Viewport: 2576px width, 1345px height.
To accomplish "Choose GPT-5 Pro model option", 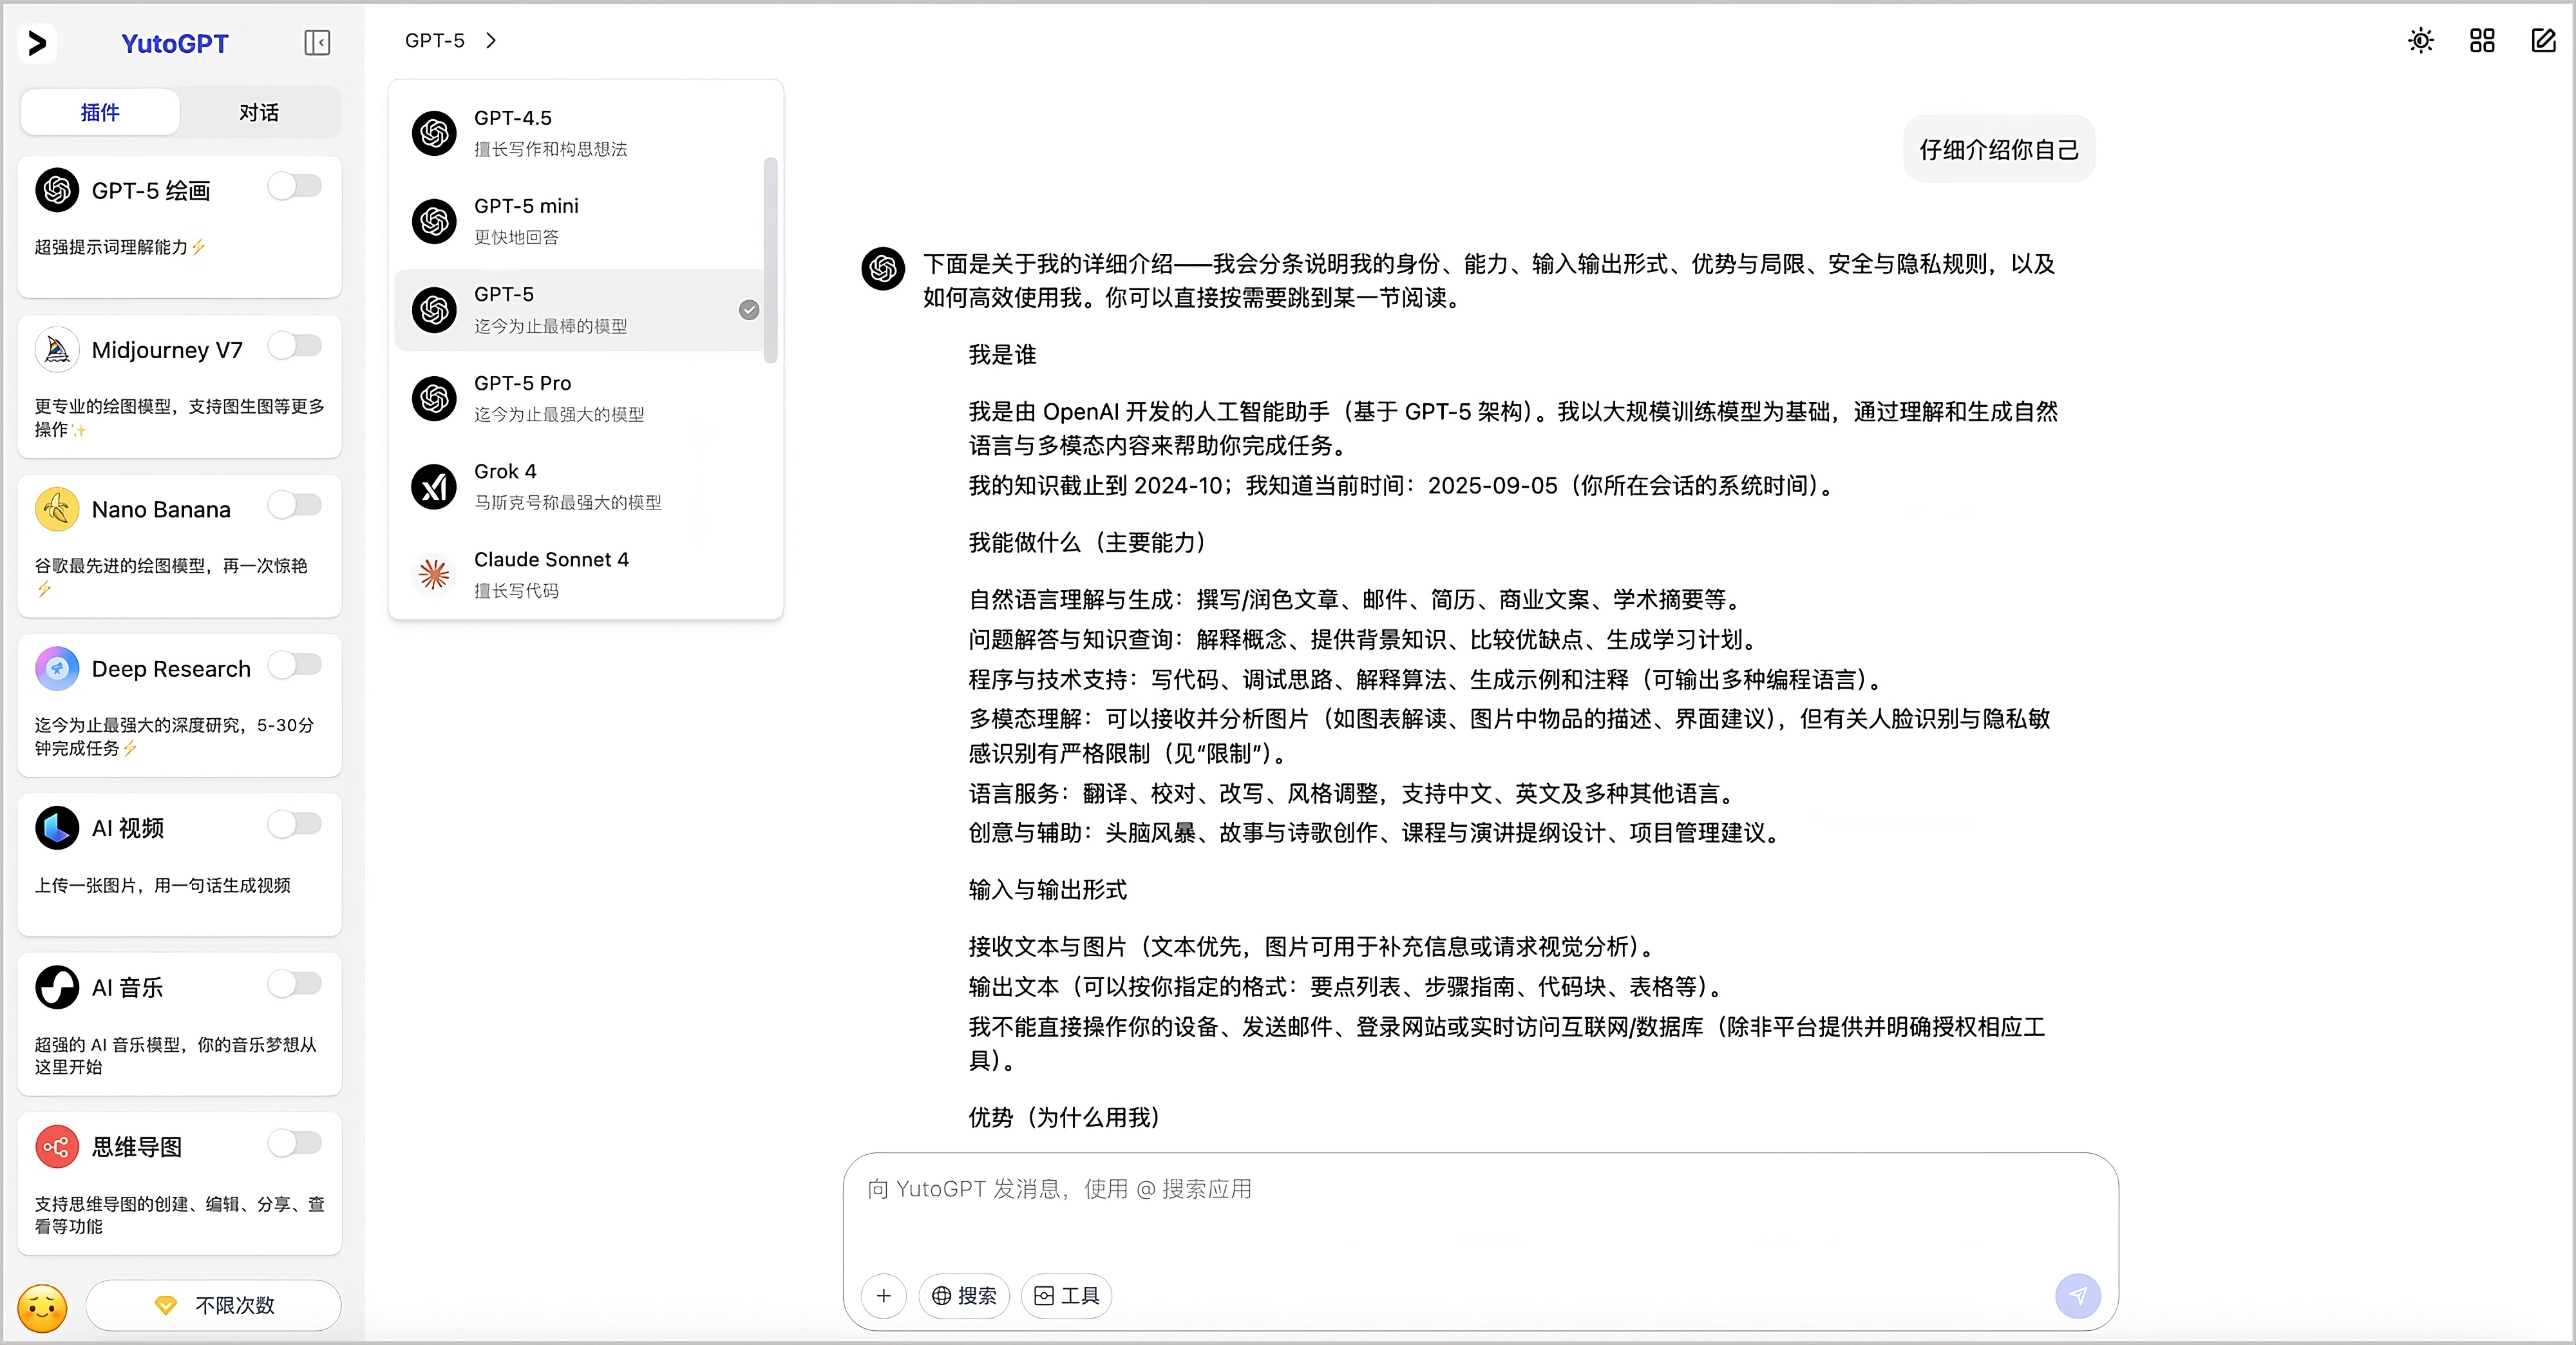I will click(580, 398).
